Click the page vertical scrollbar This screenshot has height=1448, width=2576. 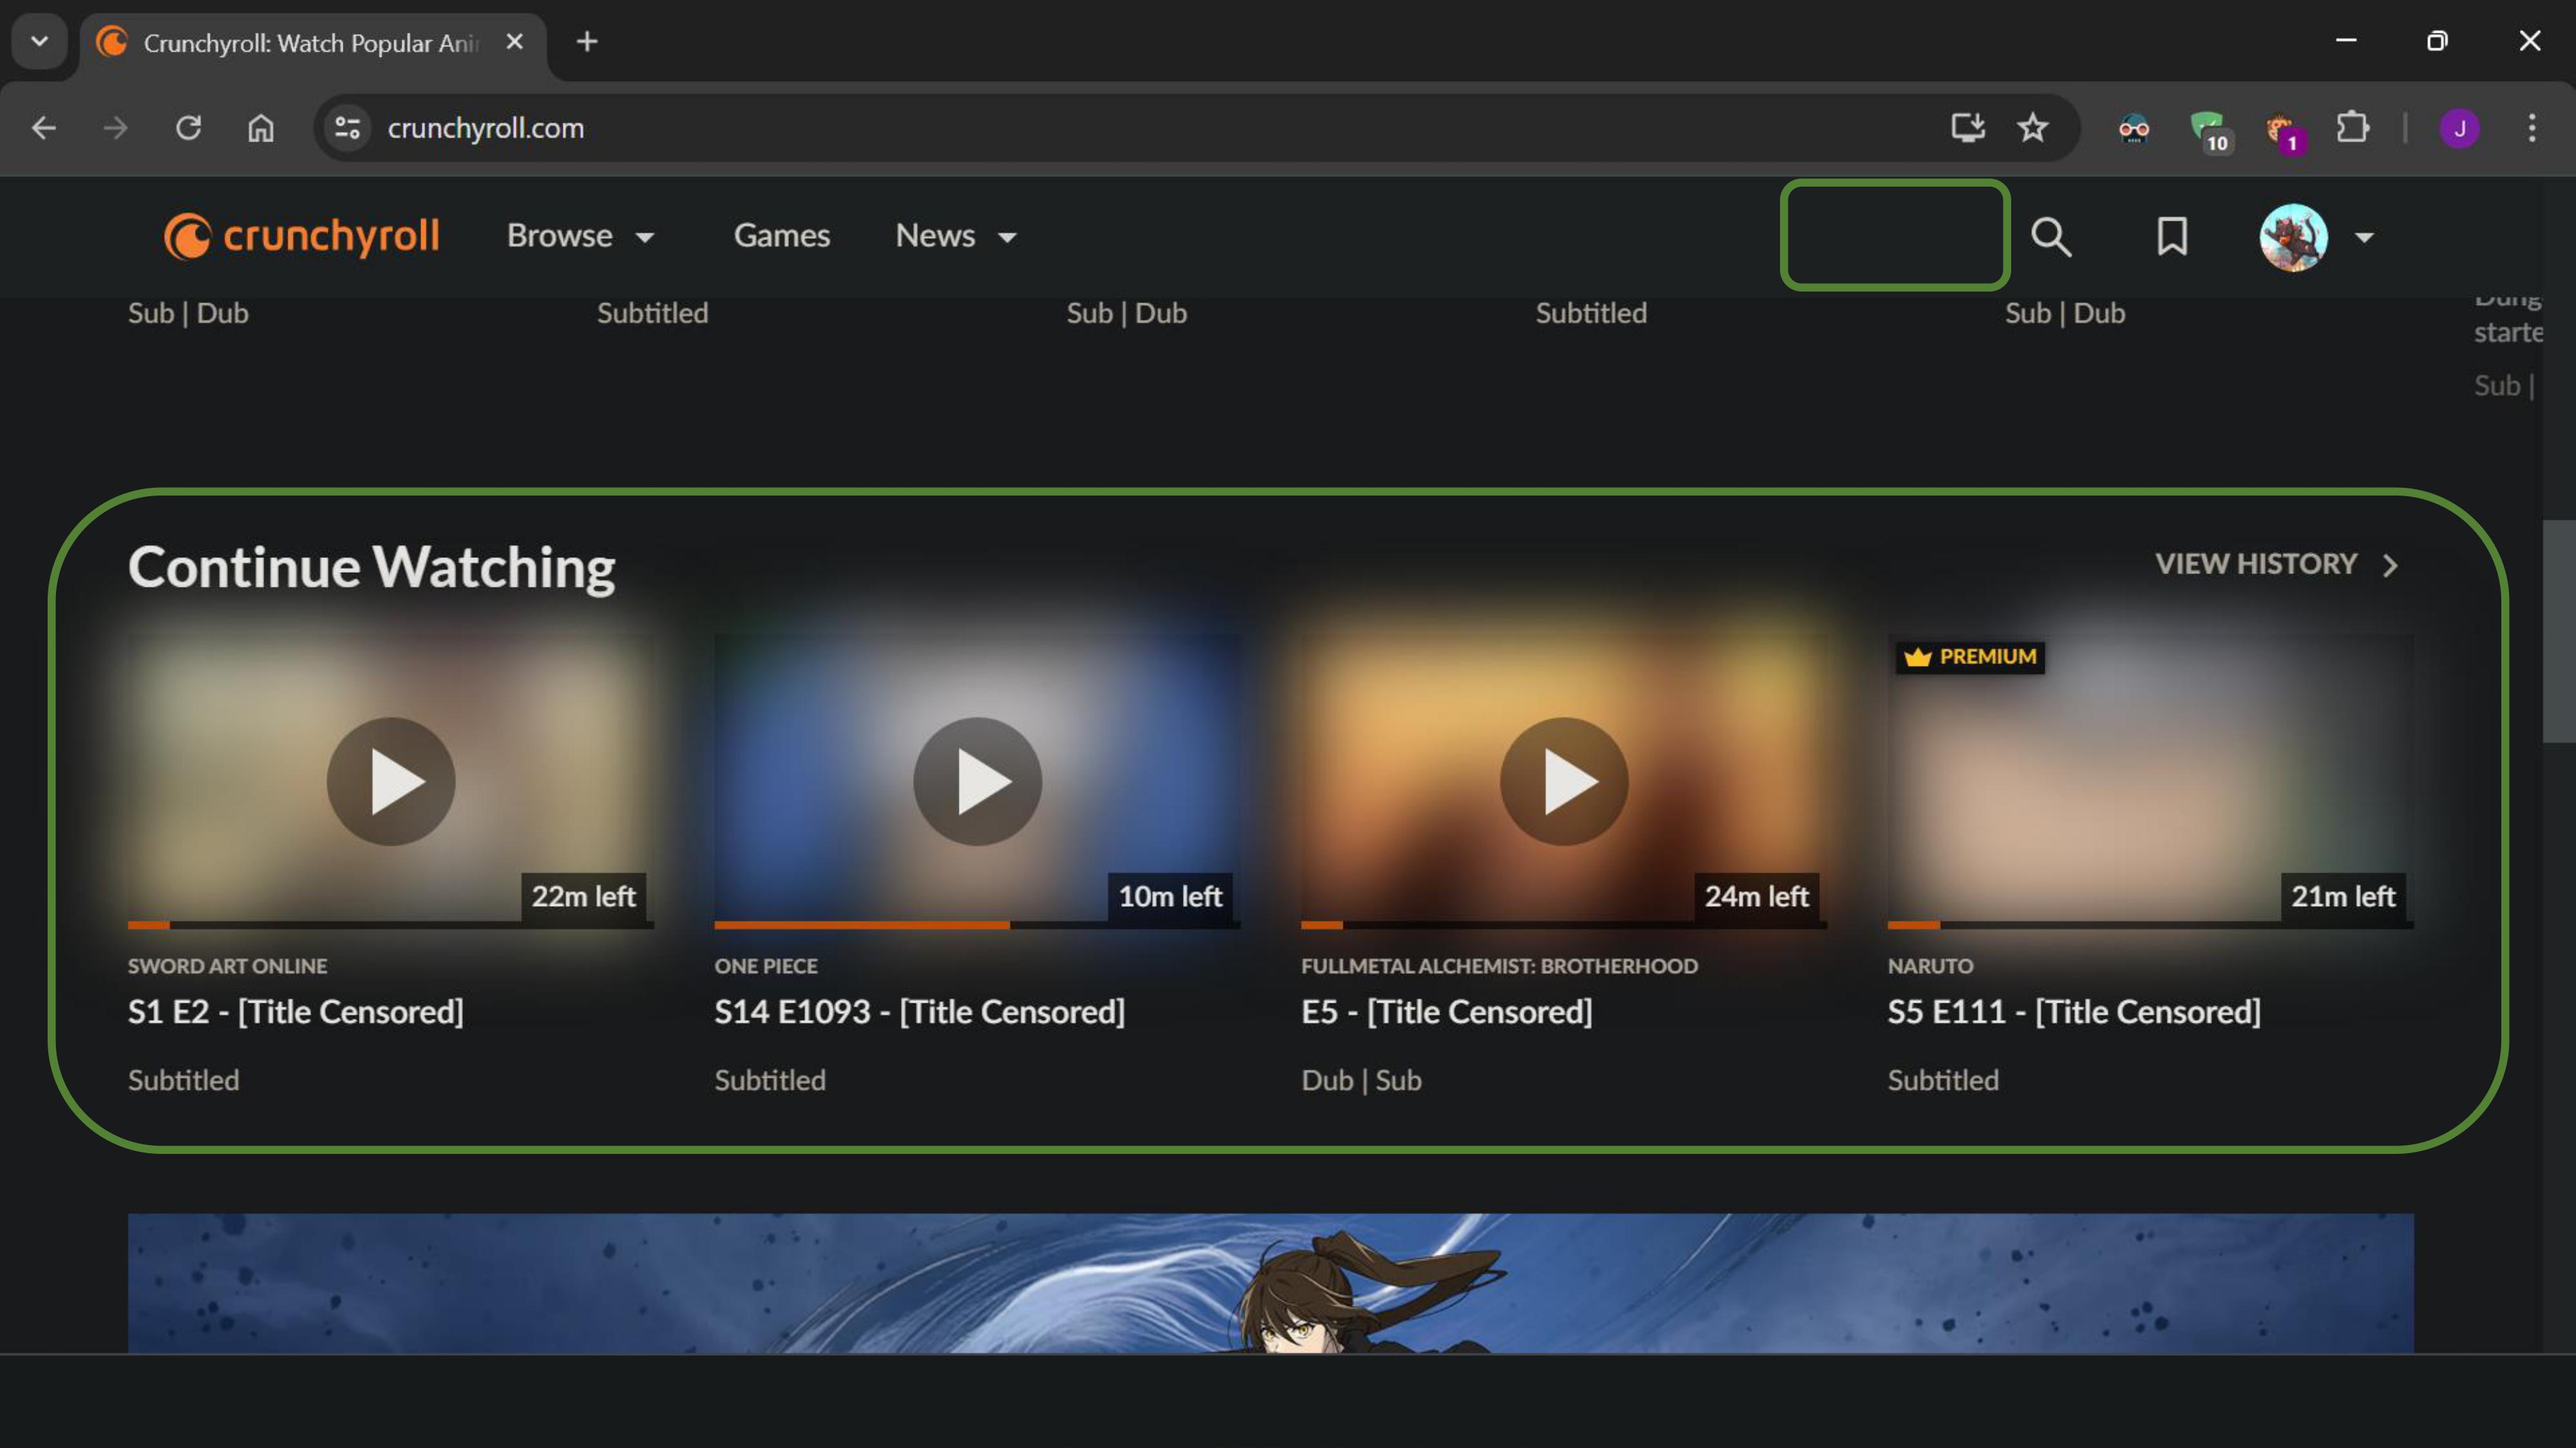tap(2558, 631)
